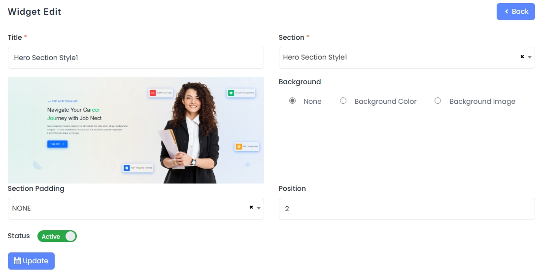Expand the Section Padding dropdown arrow
Screen dimensions: 541x277
click(259, 208)
